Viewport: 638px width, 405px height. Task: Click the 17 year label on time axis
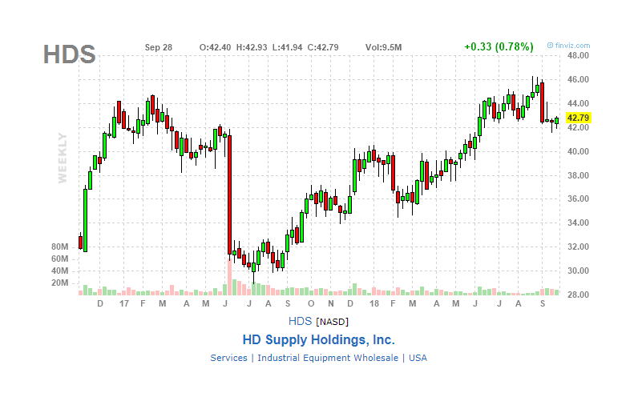[x=124, y=304]
